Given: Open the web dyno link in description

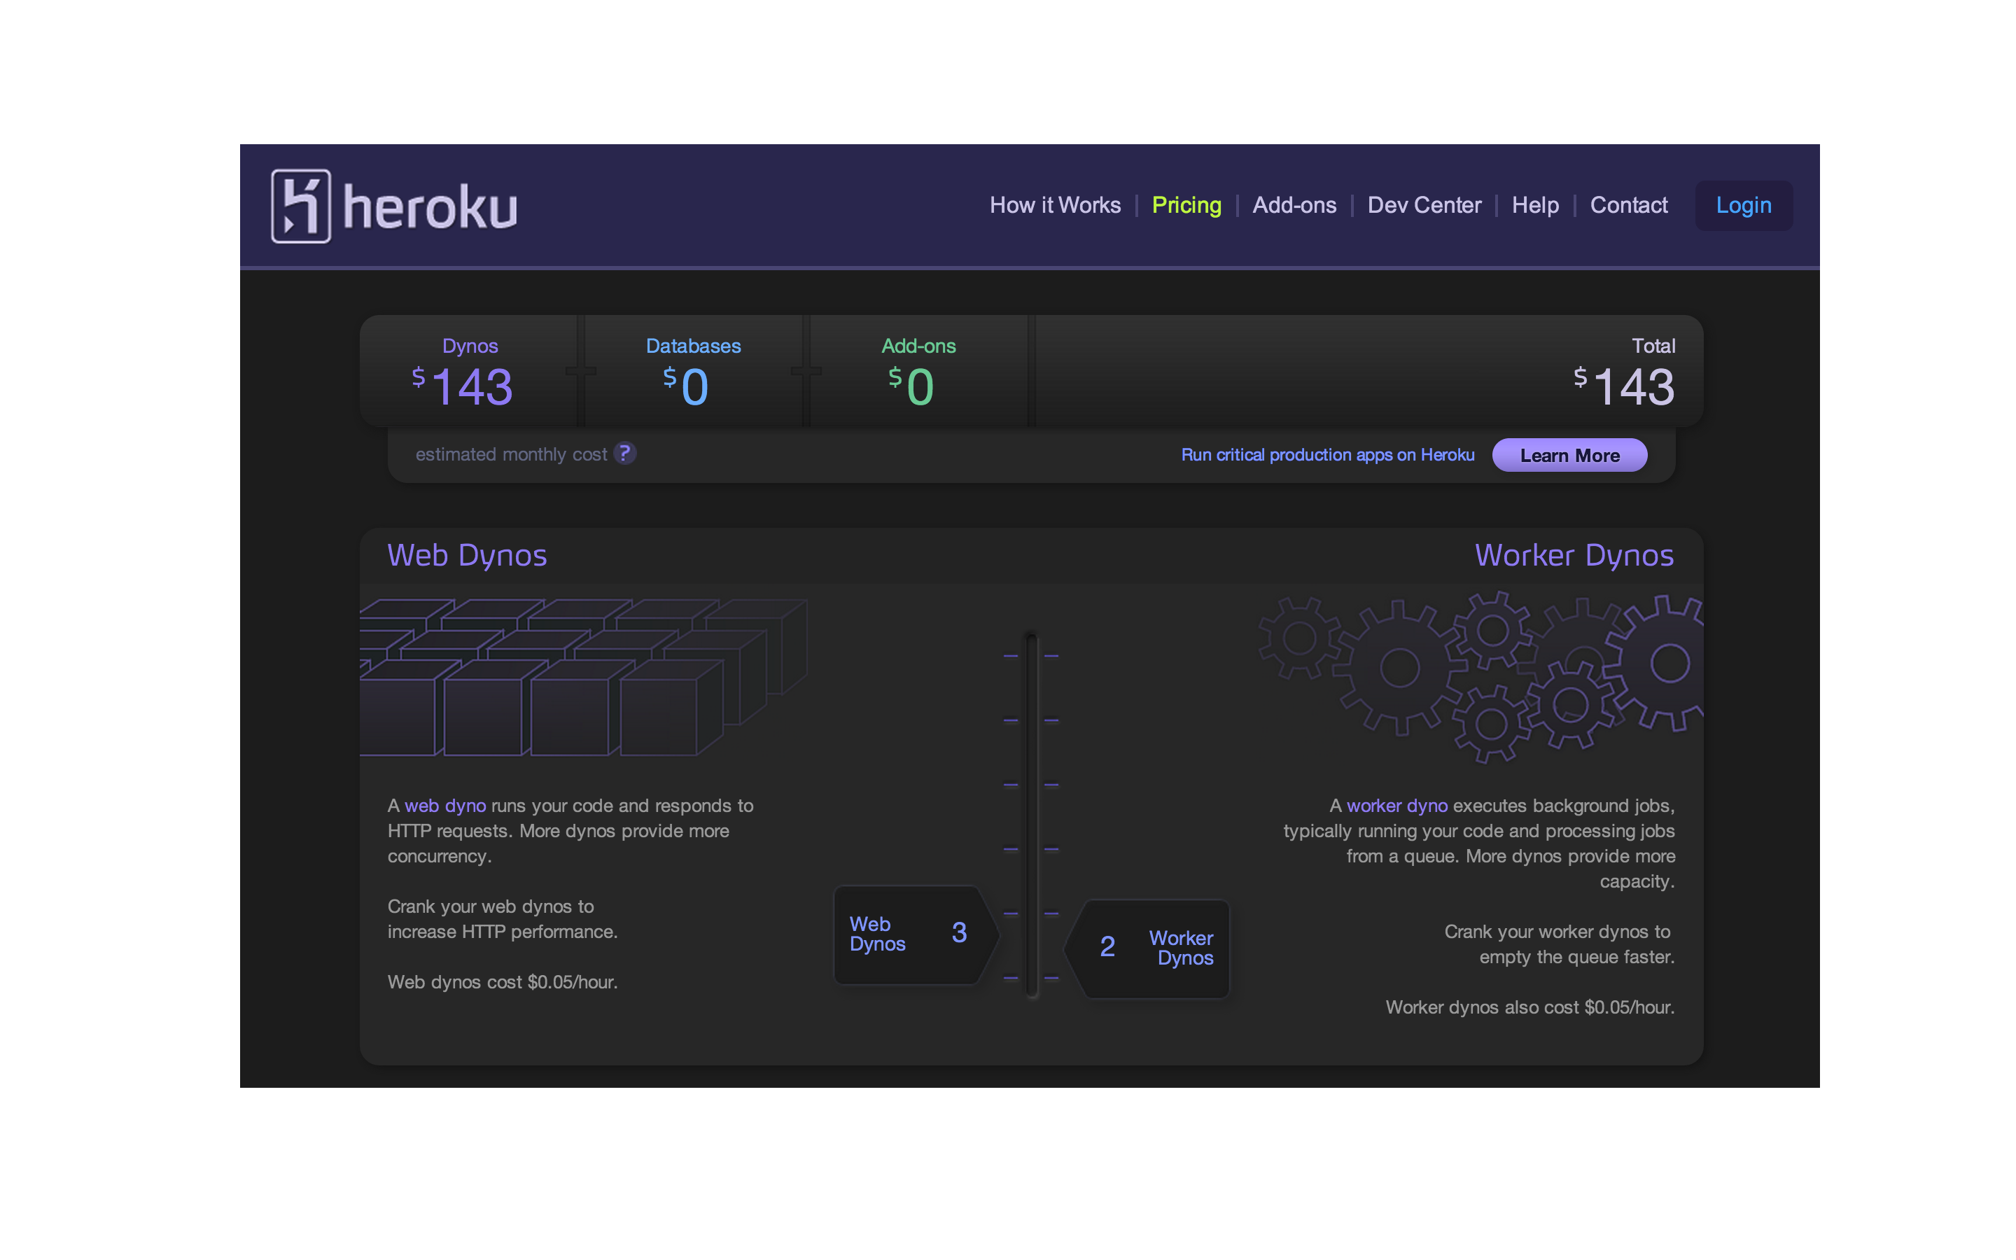Looking at the screenshot, I should (x=445, y=806).
